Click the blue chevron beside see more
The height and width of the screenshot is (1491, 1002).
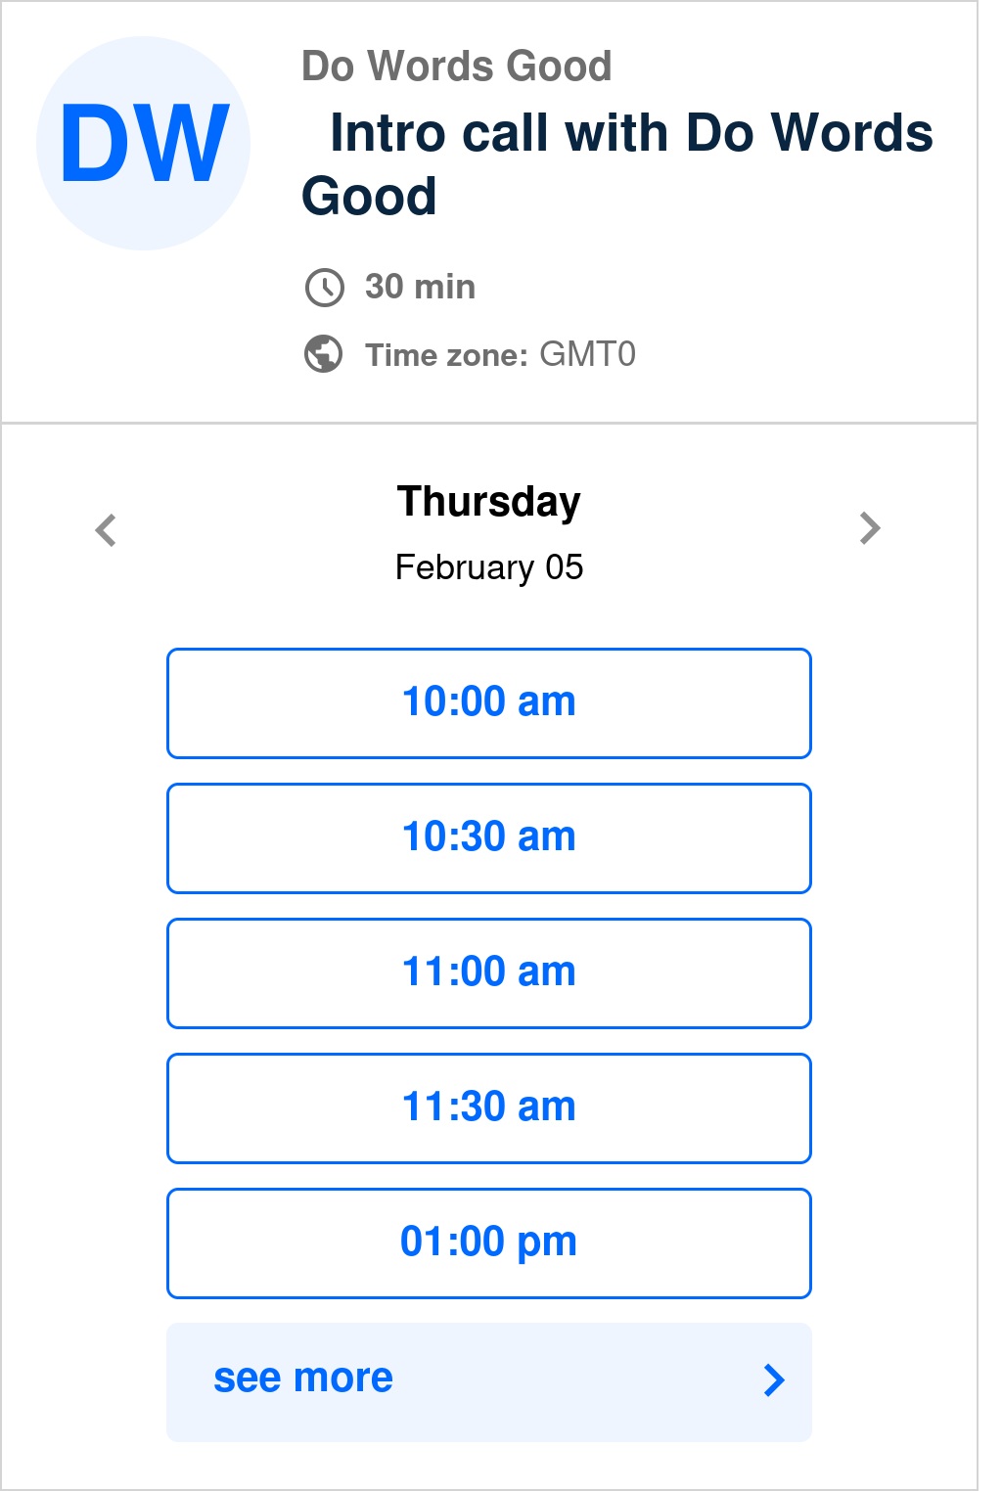[x=774, y=1380]
